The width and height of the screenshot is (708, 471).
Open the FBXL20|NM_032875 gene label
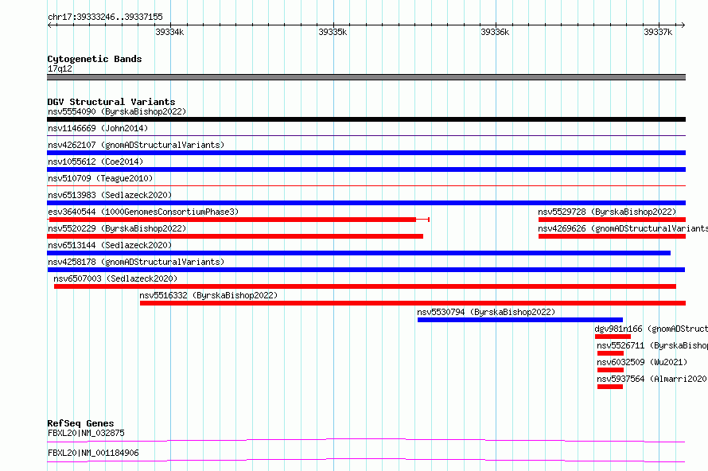coord(86,433)
